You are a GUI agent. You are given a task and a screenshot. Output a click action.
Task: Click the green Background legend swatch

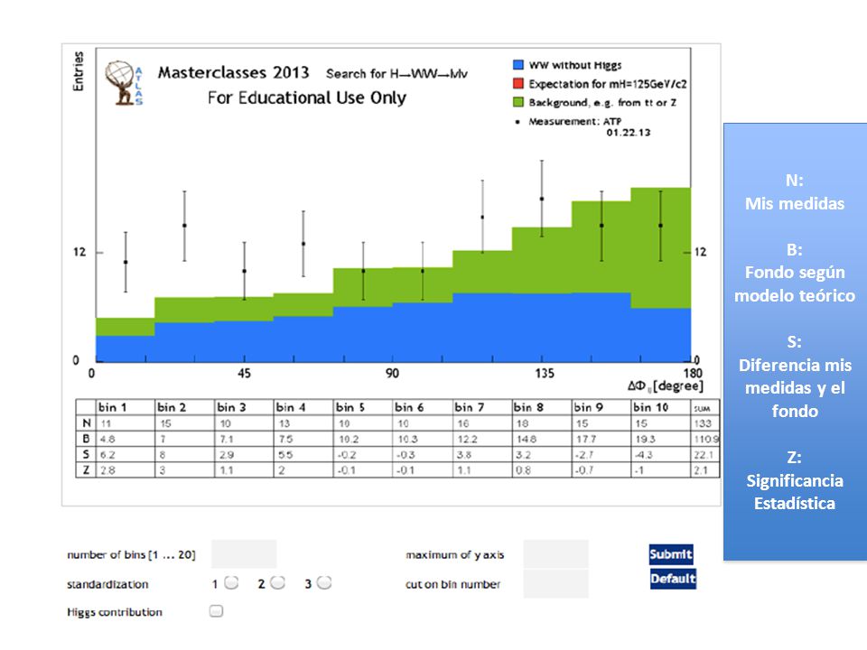coord(518,102)
